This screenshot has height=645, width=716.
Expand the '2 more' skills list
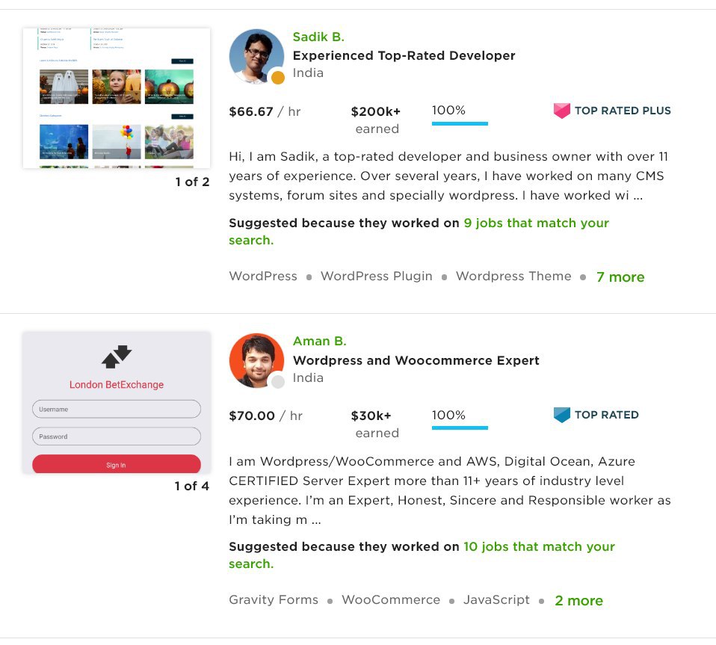(x=578, y=600)
